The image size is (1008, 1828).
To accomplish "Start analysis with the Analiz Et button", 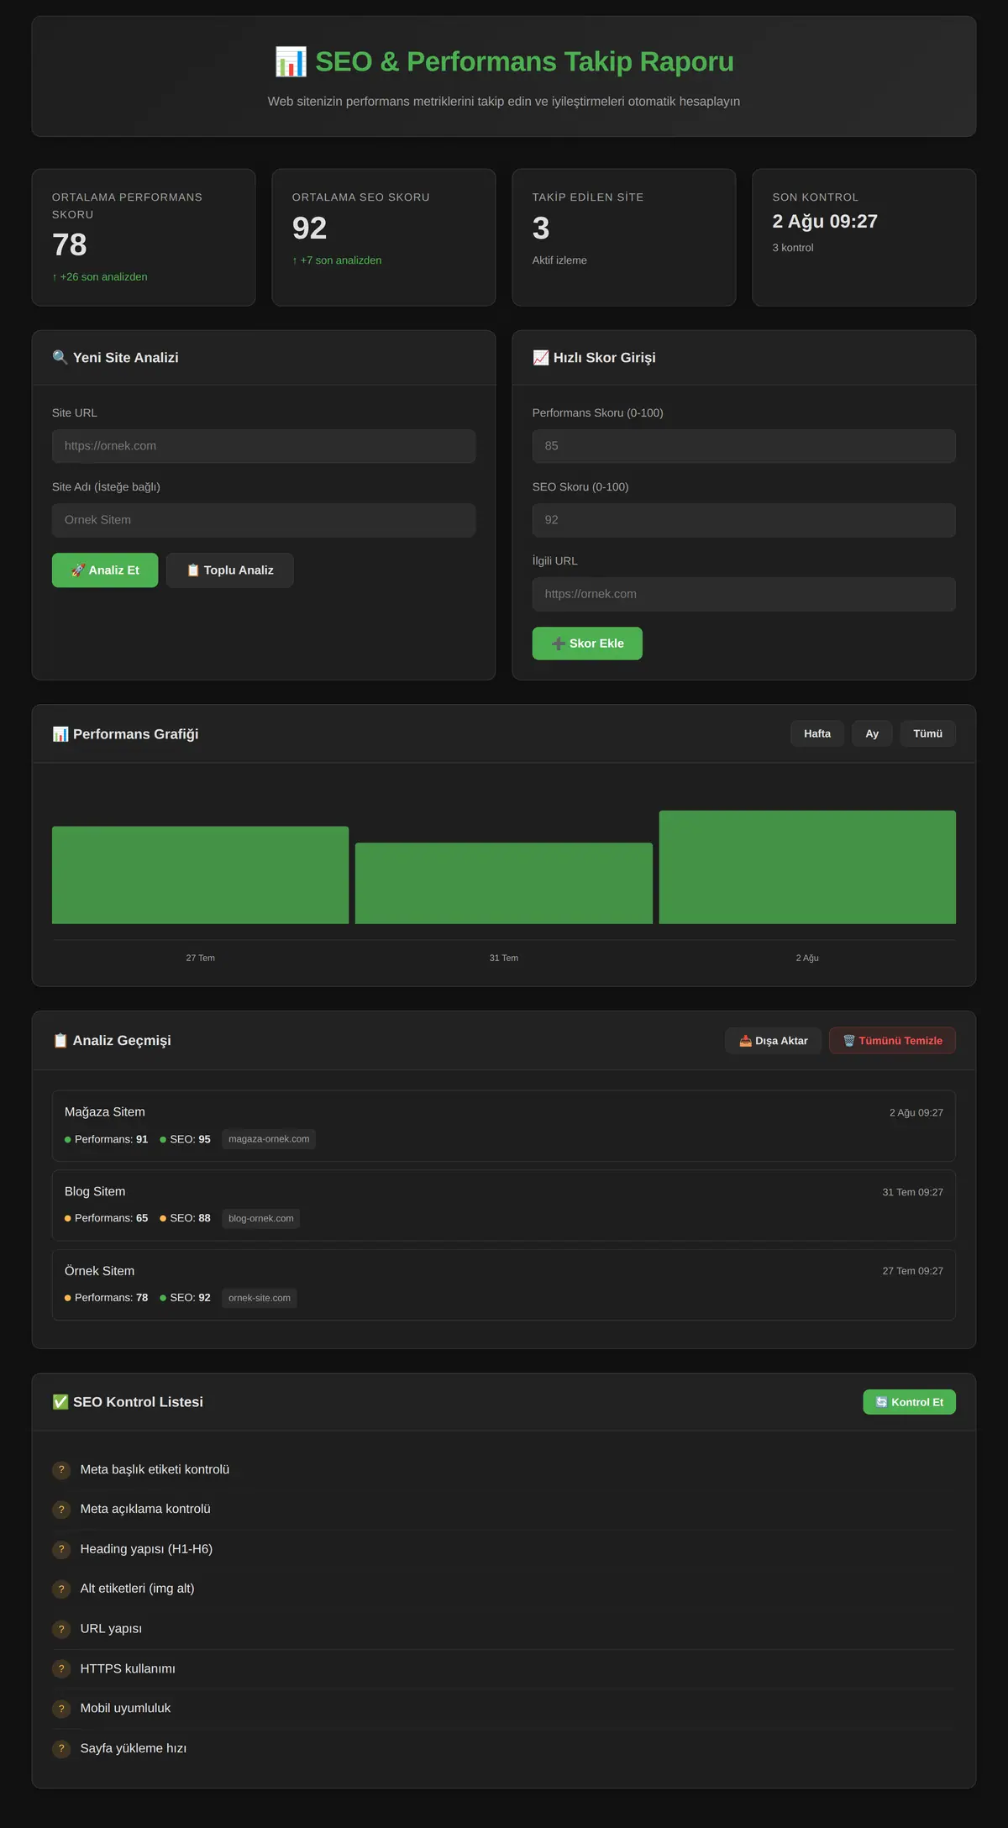I will point(105,570).
